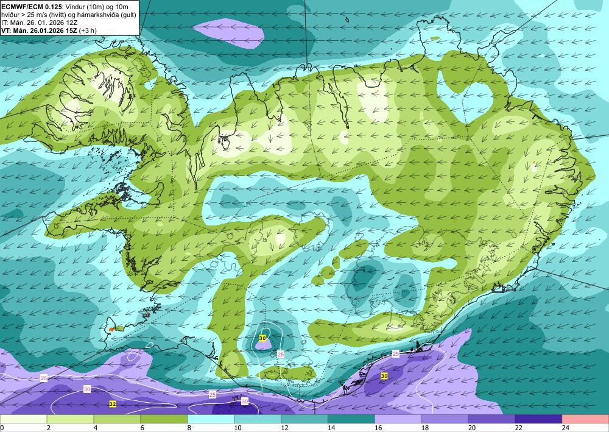Screen dimensions: 609x432
Task: Click the 12–14 m/s teal legend swatch
Action: [304, 419]
